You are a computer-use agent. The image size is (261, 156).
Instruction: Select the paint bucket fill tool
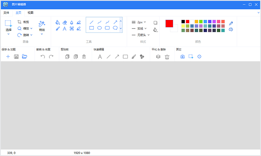click(58, 22)
